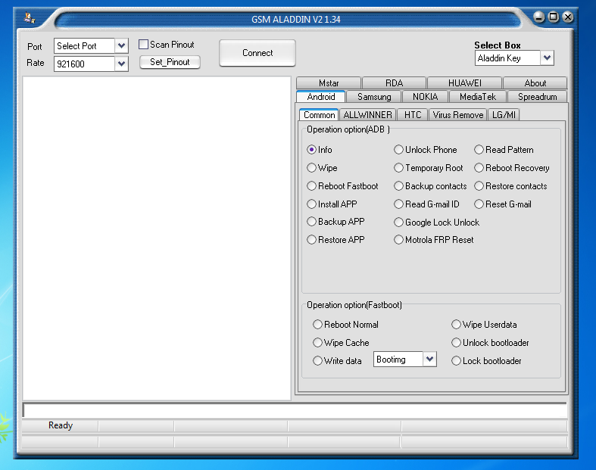
Task: Choose Wipe Userdata option
Action: [x=456, y=325]
